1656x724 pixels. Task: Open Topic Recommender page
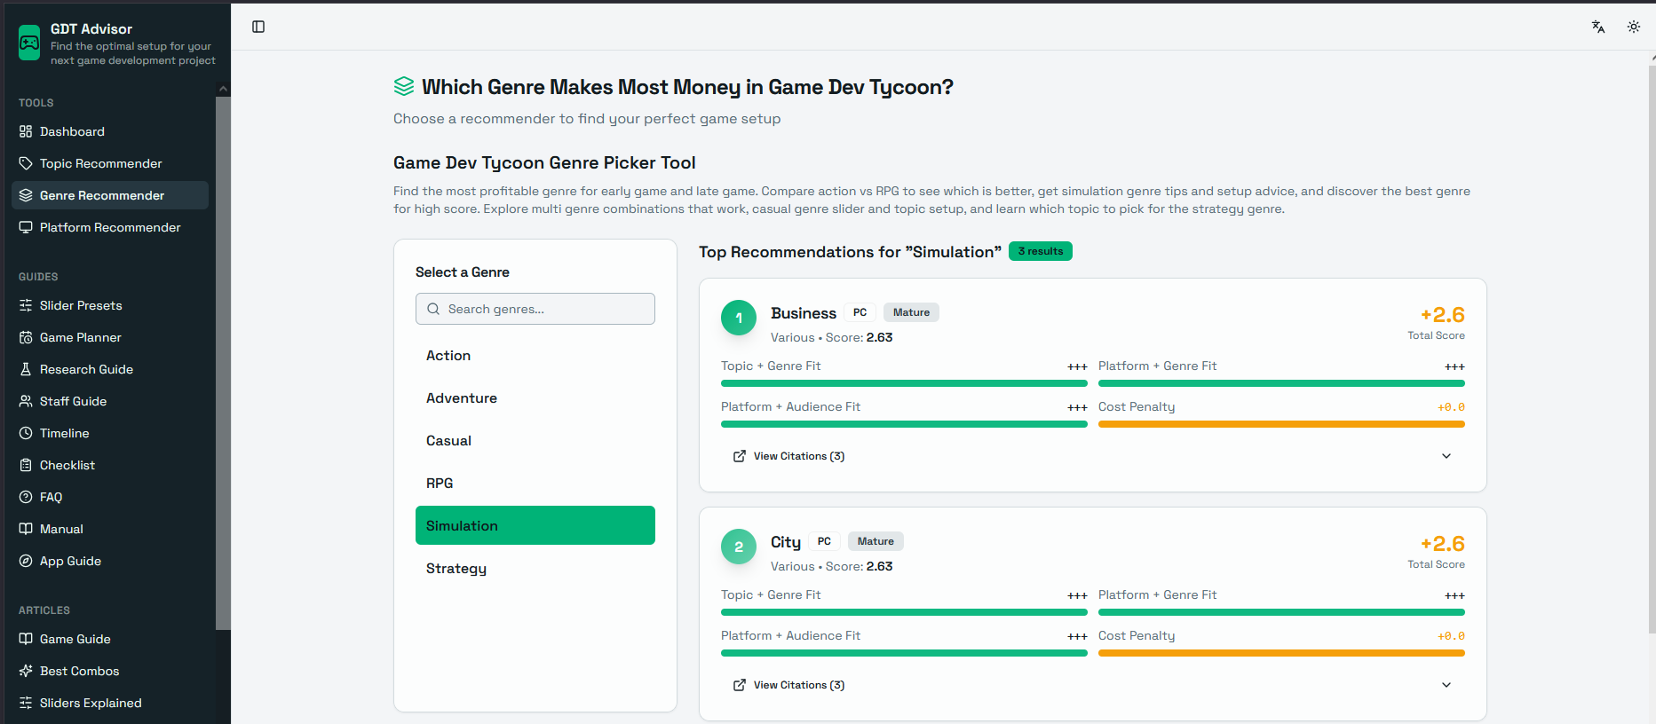click(110, 163)
